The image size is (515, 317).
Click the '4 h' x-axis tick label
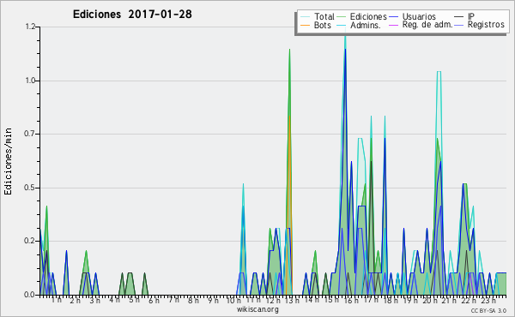point(114,300)
